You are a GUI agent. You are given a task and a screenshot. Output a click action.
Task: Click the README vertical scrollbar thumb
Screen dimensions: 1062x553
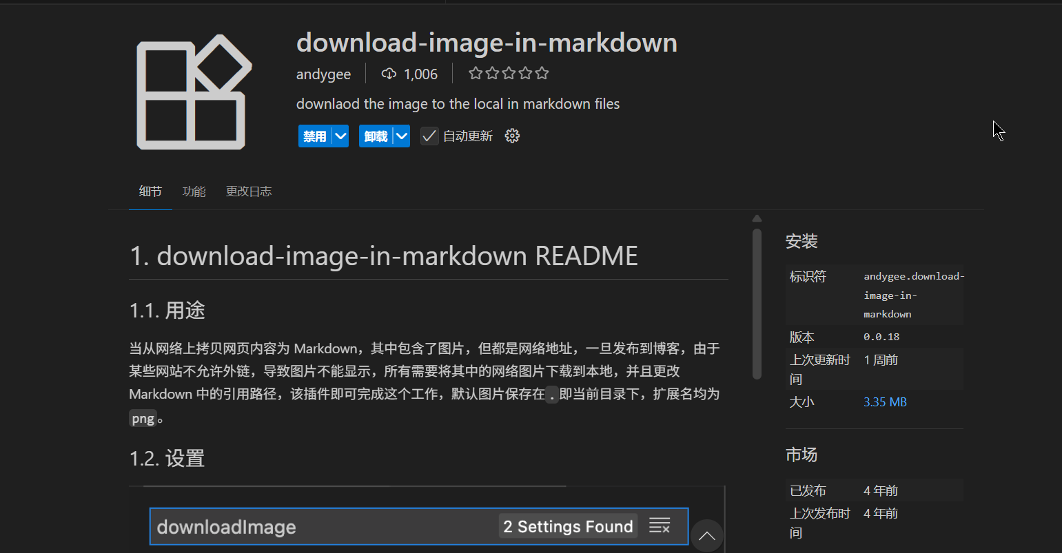pyautogui.click(x=757, y=303)
